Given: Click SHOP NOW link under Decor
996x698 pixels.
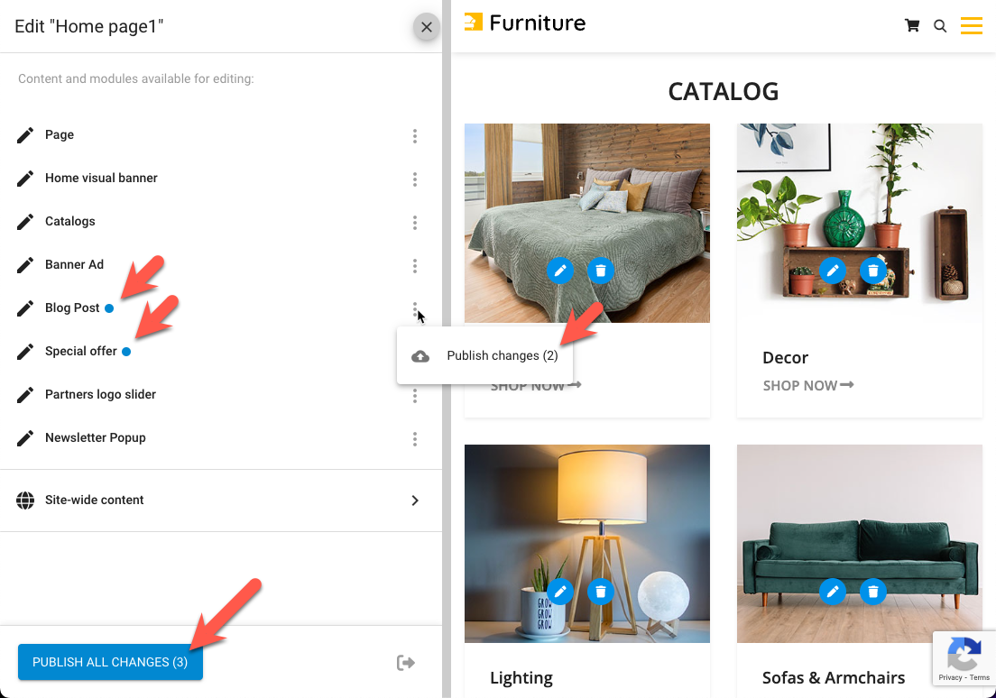Looking at the screenshot, I should click(x=808, y=385).
